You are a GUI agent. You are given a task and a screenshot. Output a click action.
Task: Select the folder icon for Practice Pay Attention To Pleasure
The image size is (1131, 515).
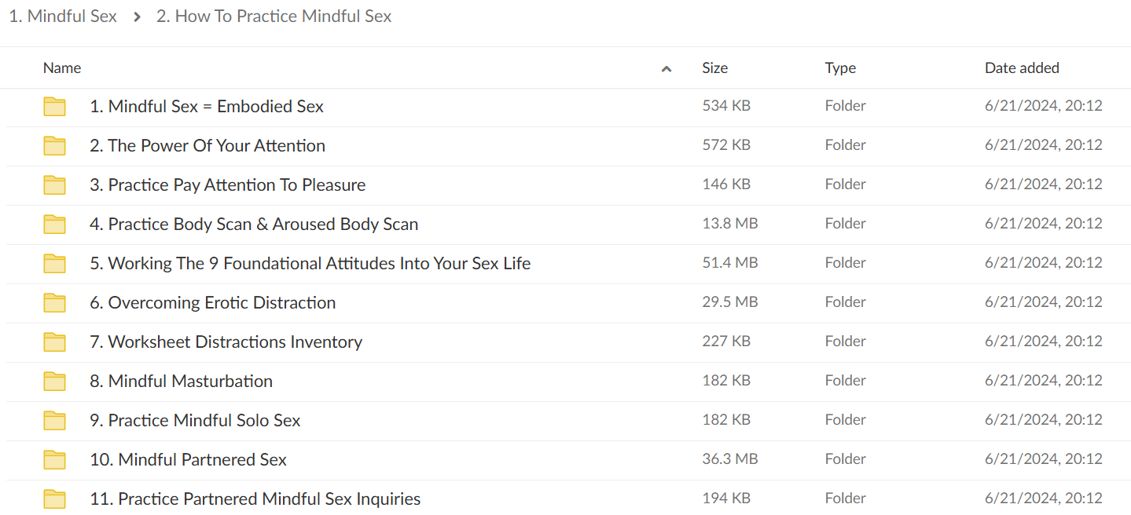54,185
